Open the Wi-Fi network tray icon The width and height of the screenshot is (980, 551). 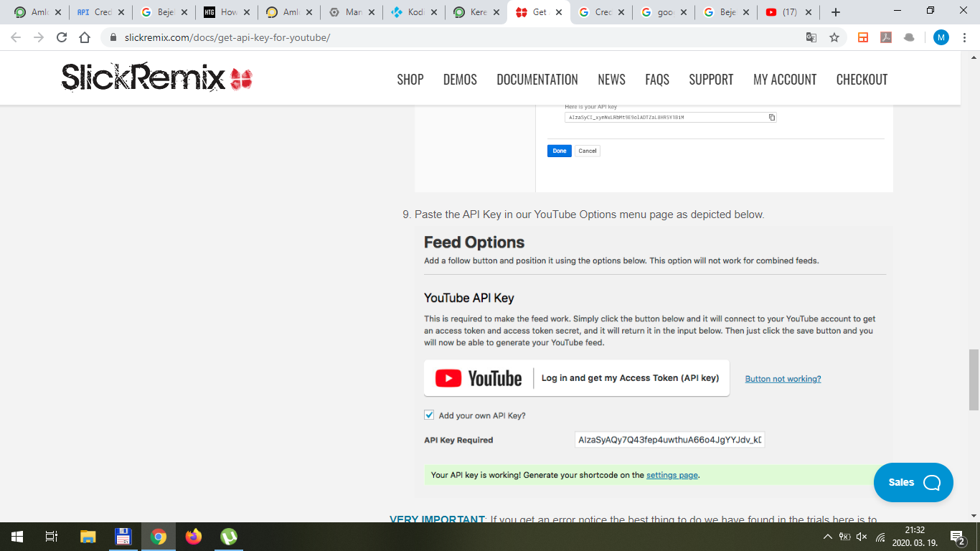pyautogui.click(x=880, y=537)
